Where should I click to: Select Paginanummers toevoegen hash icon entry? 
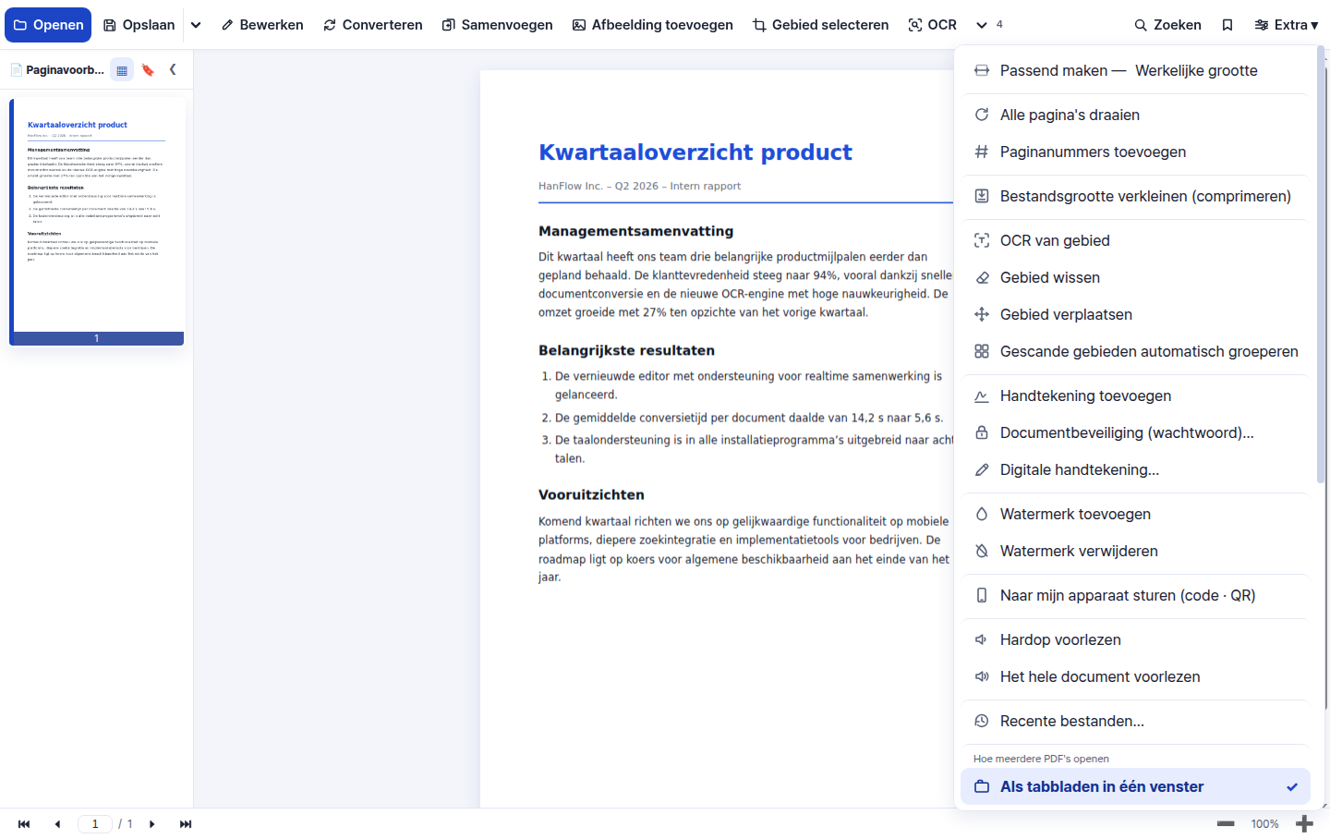click(1135, 152)
